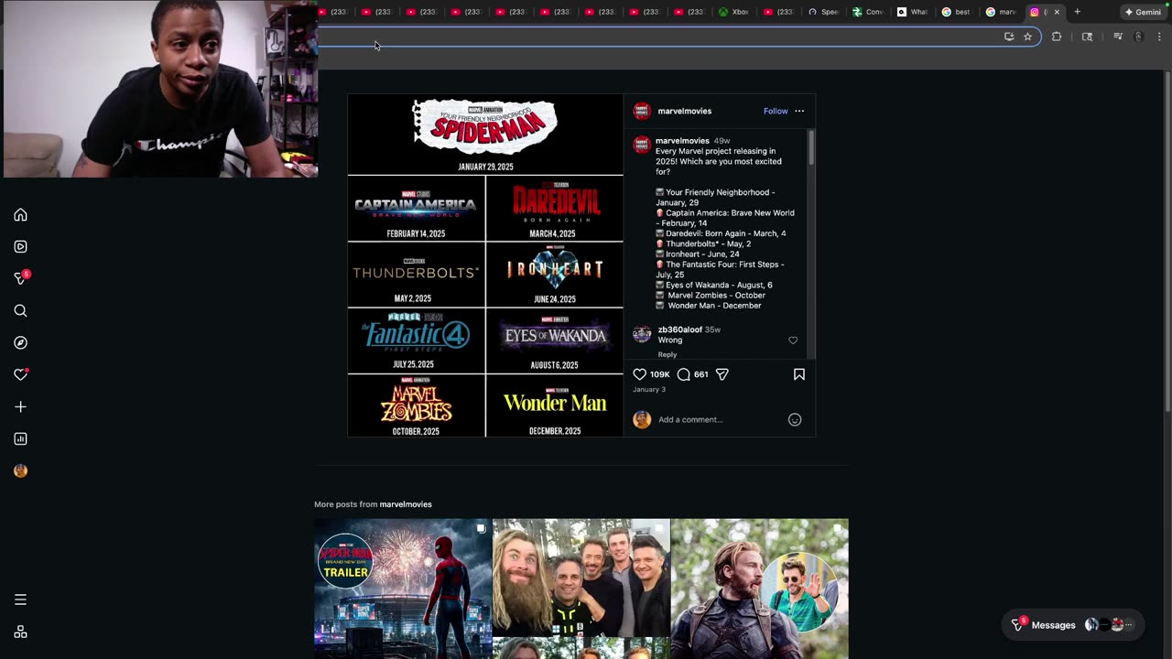Open the Chrome three-dot menu
1172x659 pixels.
1159,37
